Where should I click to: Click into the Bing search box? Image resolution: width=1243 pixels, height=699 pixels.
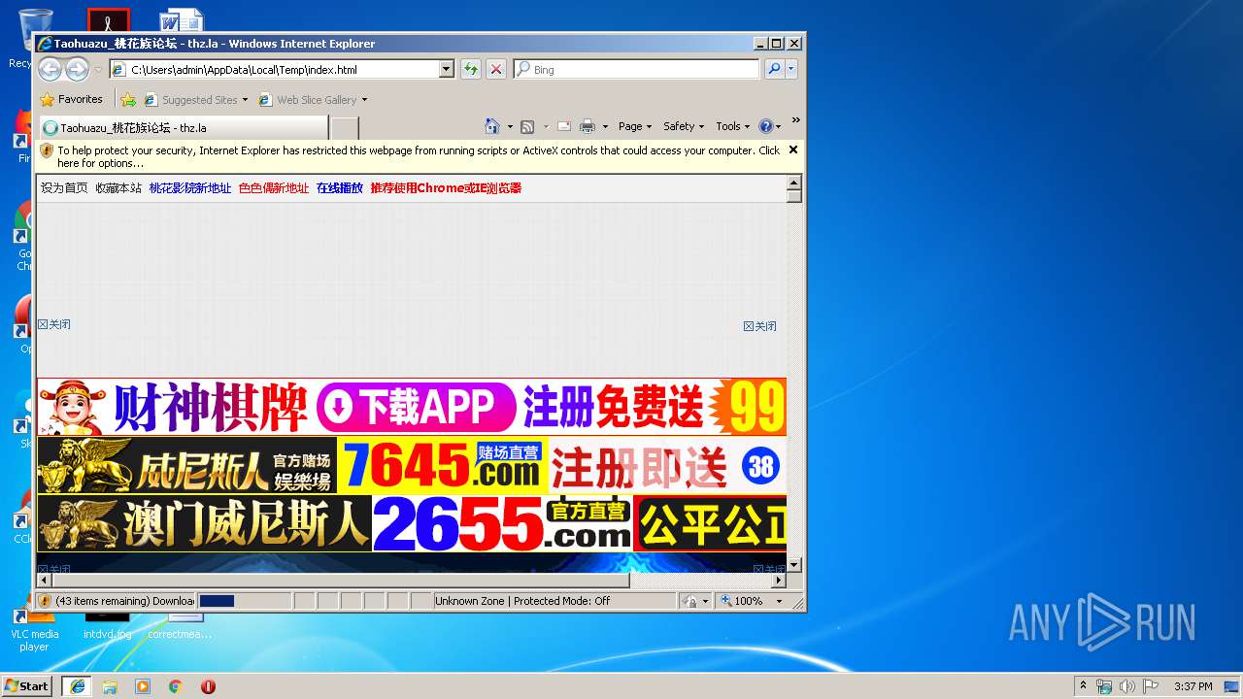coord(637,69)
